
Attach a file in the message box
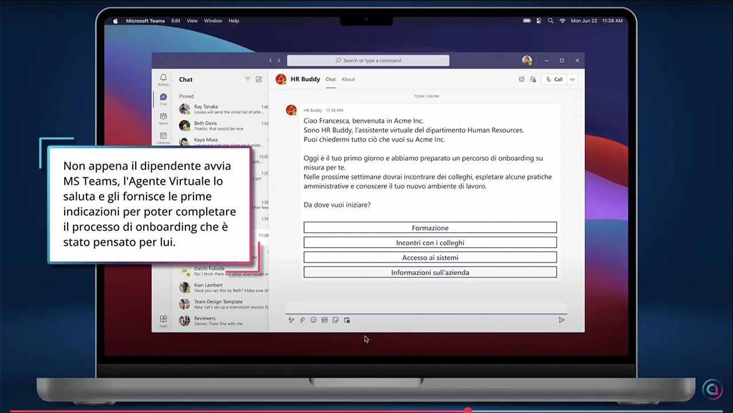[x=302, y=320]
